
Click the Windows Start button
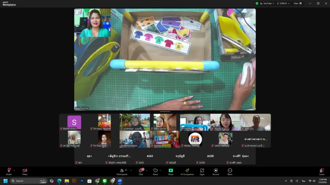[5, 181]
